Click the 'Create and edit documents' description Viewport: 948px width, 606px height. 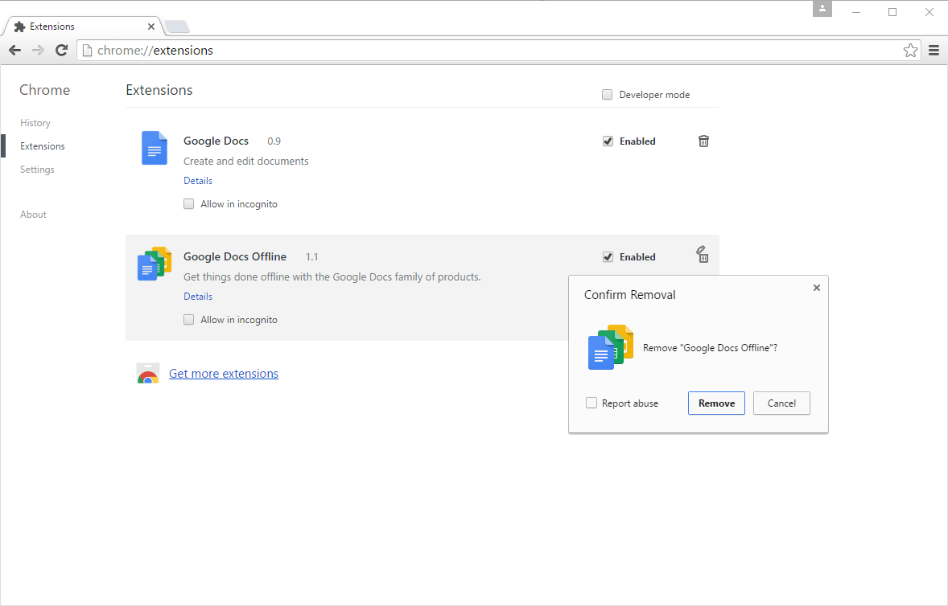click(x=246, y=162)
